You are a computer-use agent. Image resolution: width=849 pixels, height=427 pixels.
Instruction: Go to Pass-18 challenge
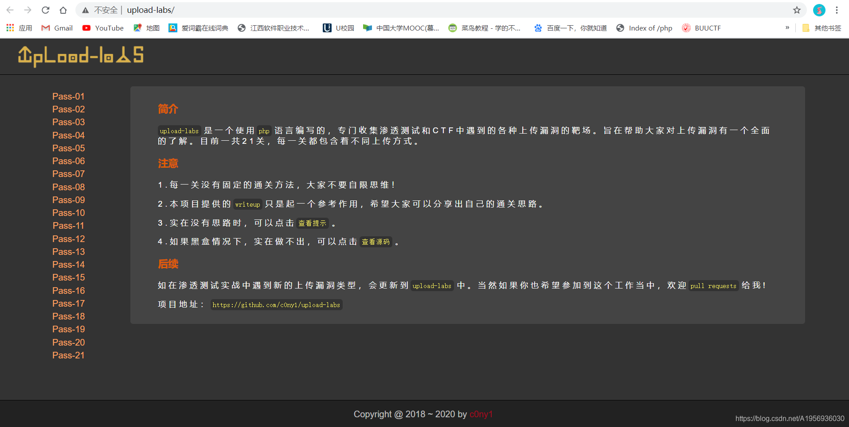pyautogui.click(x=68, y=316)
